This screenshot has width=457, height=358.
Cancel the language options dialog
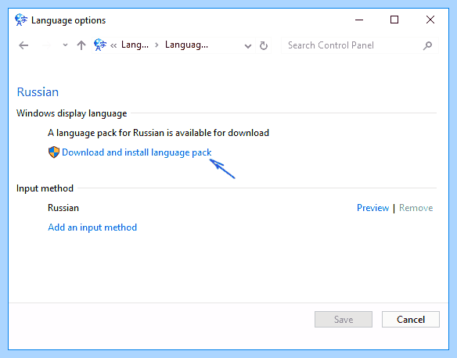411,319
